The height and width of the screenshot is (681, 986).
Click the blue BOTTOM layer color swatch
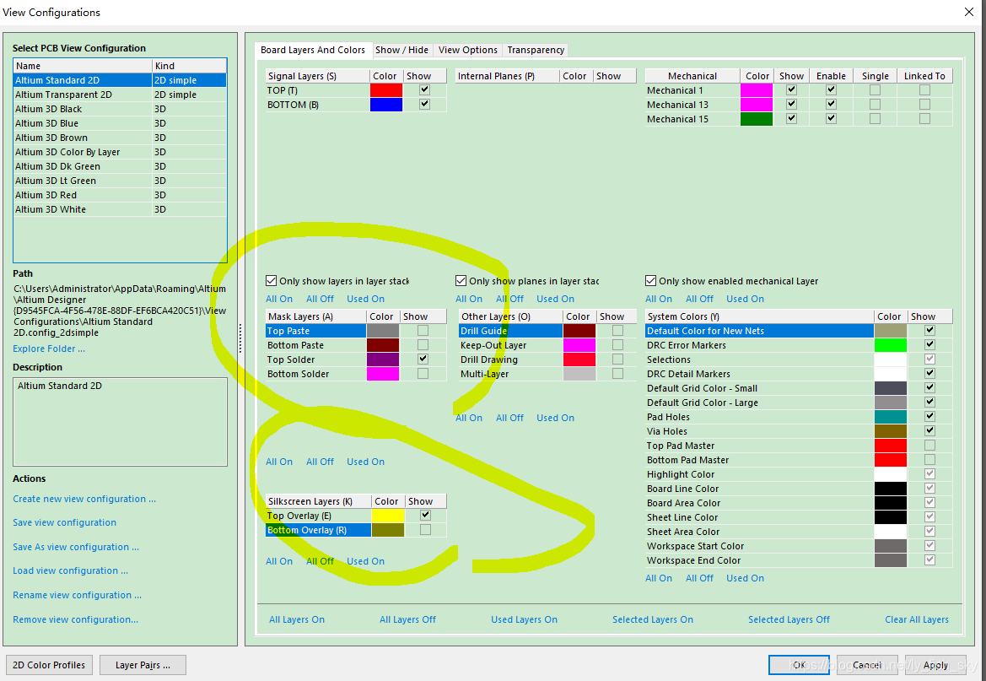click(x=386, y=105)
